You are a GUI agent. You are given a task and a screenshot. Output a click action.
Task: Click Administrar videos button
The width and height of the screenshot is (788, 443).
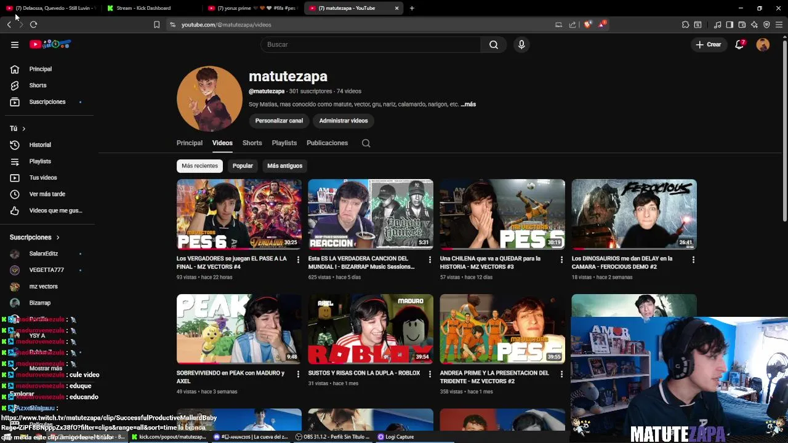pos(344,121)
